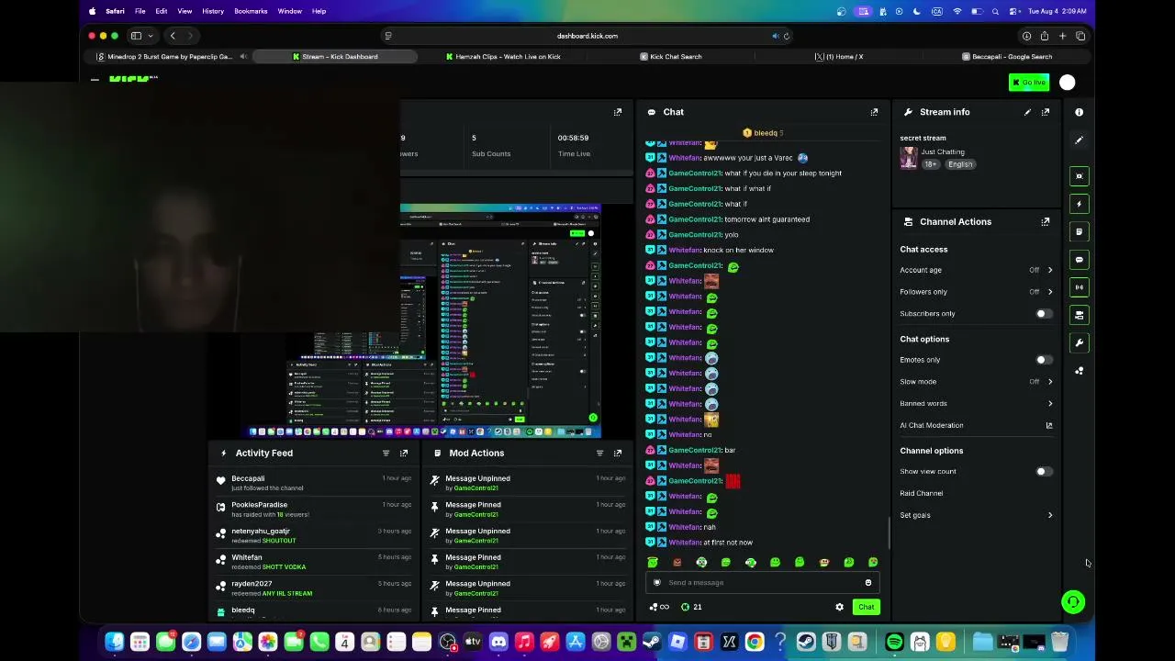This screenshot has width=1175, height=661.
Task: Open the Window menu in the menu bar
Action: tap(289, 11)
